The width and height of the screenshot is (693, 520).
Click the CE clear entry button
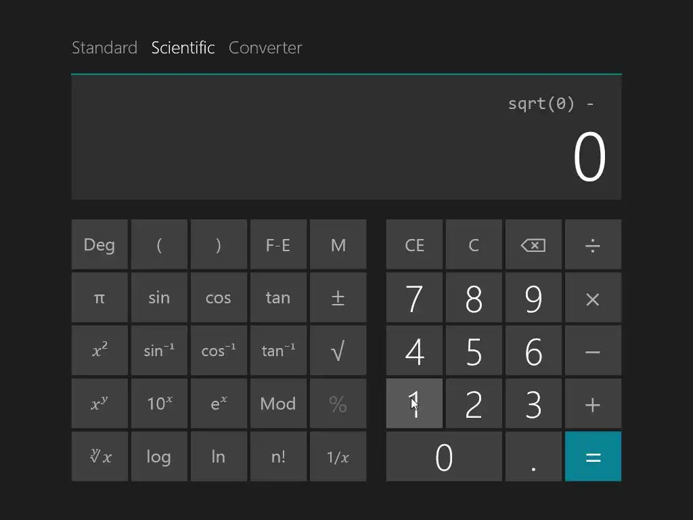pyautogui.click(x=414, y=245)
